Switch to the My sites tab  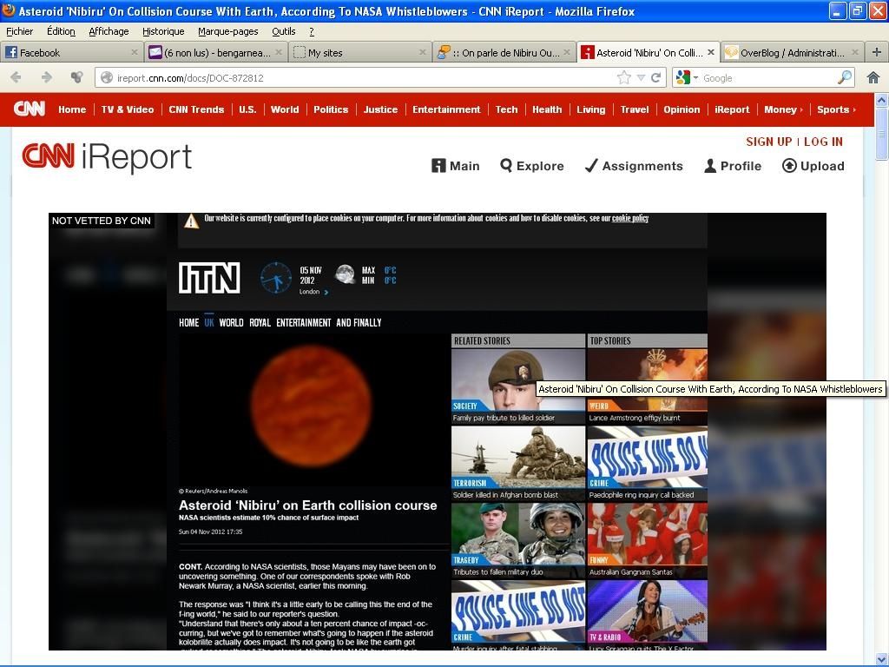pyautogui.click(x=359, y=52)
